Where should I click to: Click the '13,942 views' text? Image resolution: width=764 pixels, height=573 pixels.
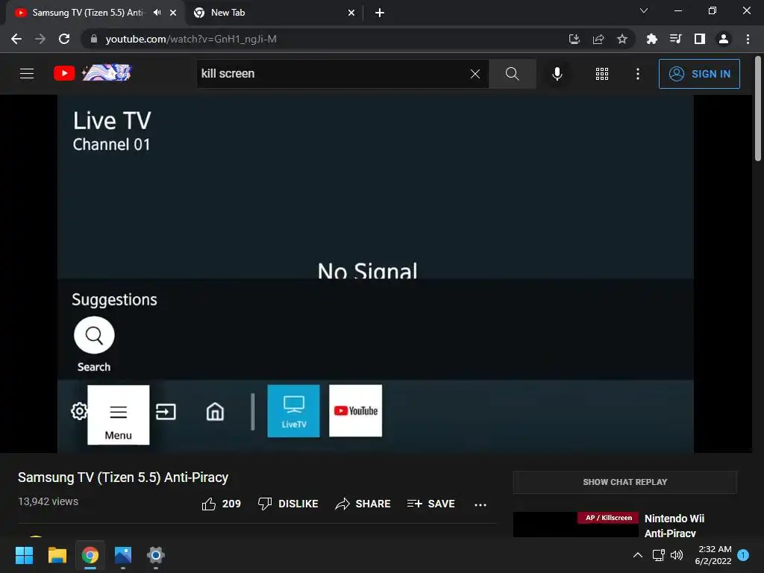48,501
